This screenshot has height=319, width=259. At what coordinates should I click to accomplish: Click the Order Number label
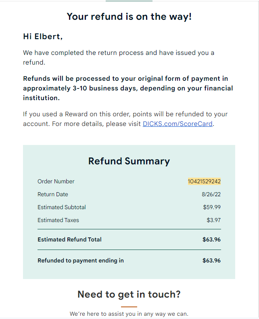(56, 181)
